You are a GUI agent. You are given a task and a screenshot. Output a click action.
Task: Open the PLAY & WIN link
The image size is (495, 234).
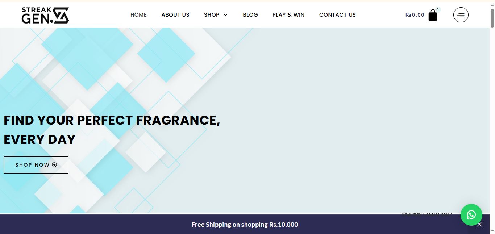tap(288, 15)
